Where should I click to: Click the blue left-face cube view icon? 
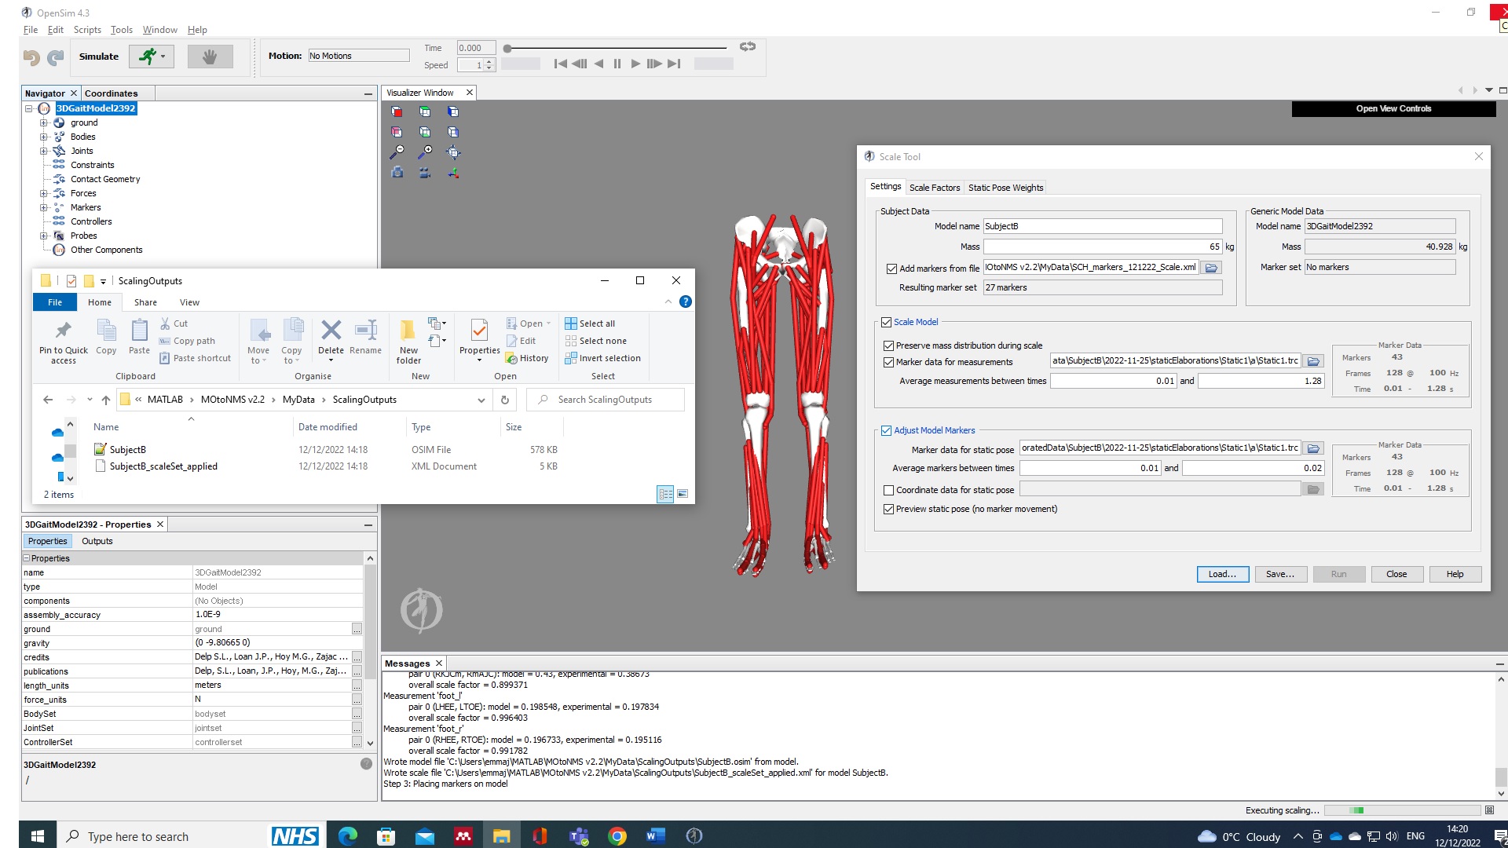point(453,111)
